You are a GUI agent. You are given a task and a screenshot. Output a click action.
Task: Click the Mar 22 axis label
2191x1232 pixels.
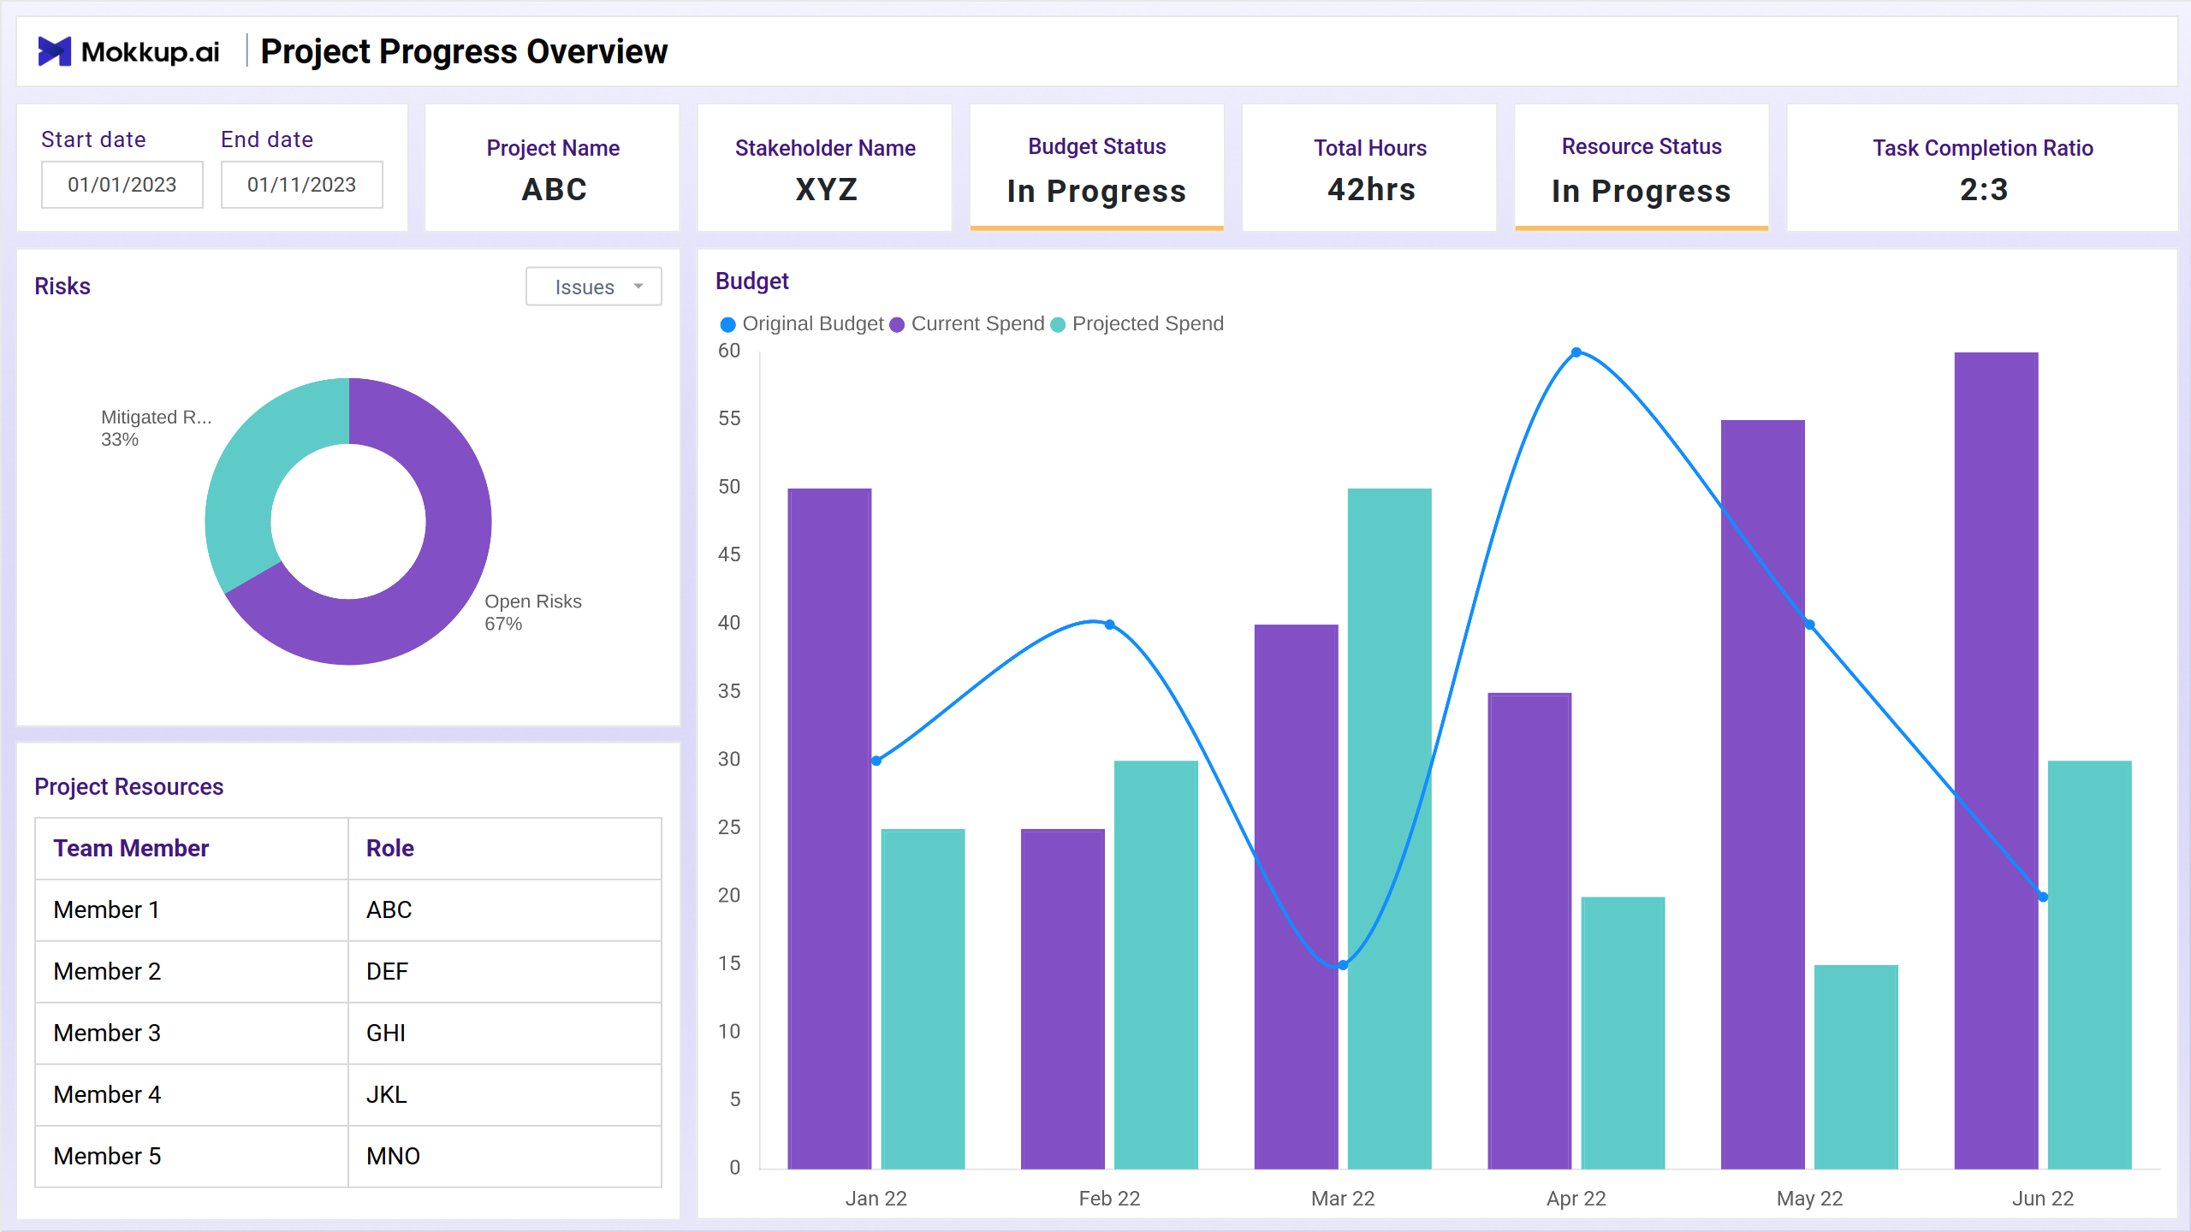[1343, 1199]
